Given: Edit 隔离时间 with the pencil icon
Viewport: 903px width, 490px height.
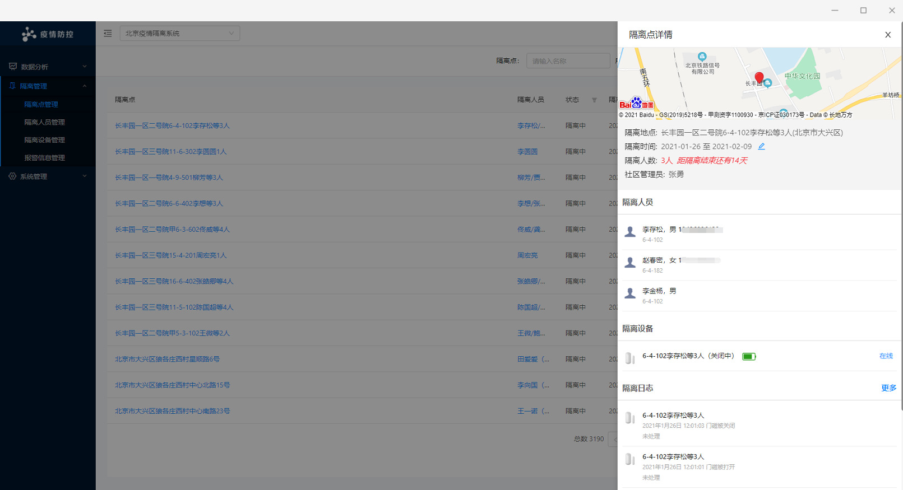Looking at the screenshot, I should pyautogui.click(x=761, y=147).
